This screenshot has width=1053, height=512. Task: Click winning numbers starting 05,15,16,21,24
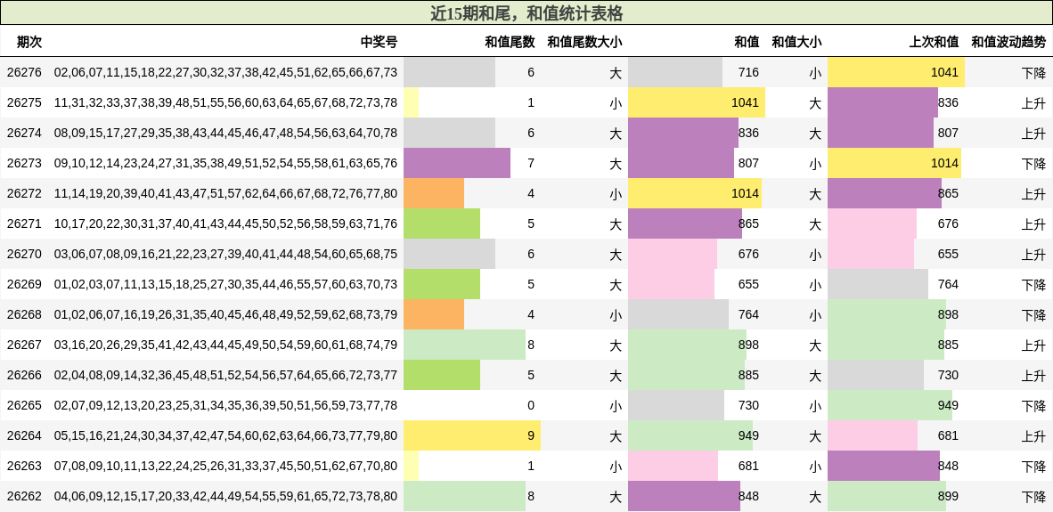tap(225, 435)
